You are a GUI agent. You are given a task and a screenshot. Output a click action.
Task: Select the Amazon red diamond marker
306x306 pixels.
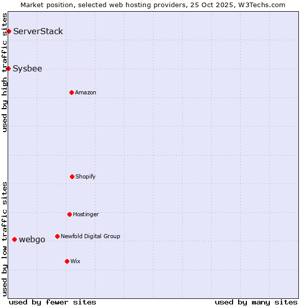[x=71, y=92]
